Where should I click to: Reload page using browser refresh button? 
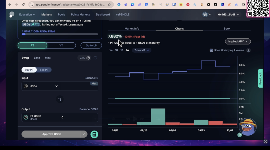pyautogui.click(x=23, y=5)
